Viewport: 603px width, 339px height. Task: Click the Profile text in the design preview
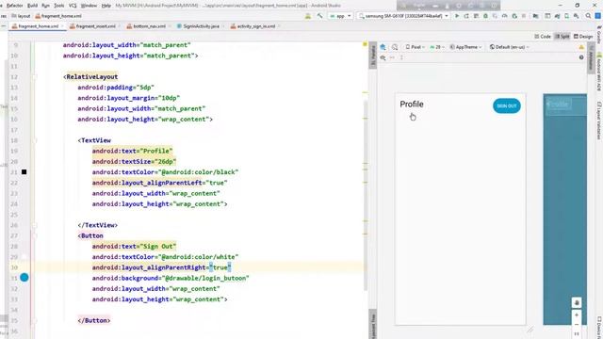click(412, 105)
